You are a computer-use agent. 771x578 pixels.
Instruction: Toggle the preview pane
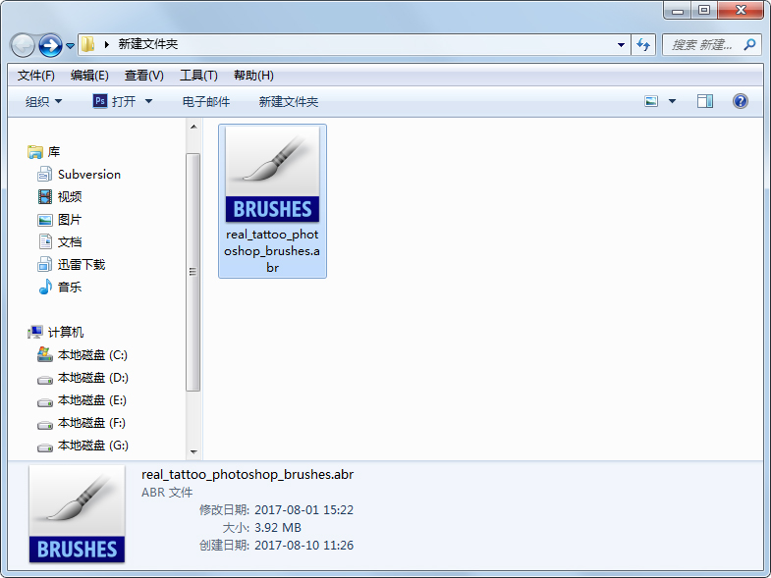[705, 101]
